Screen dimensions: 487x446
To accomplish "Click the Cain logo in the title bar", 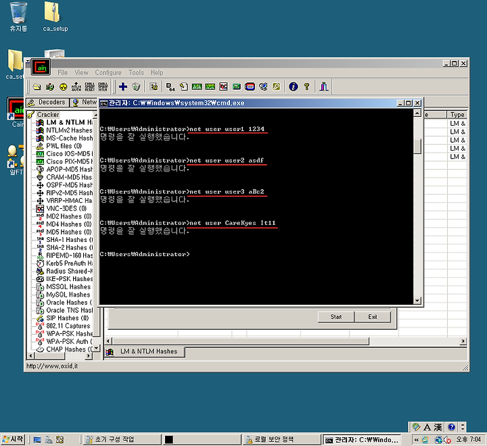I will (x=41, y=67).
